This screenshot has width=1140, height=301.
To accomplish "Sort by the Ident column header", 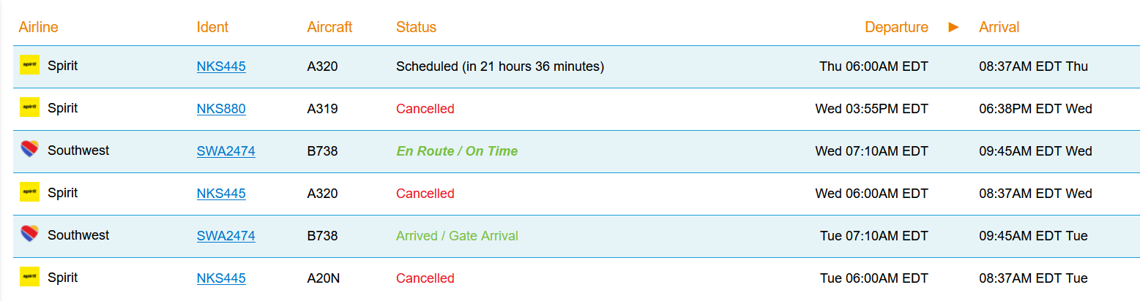I will click(x=212, y=27).
